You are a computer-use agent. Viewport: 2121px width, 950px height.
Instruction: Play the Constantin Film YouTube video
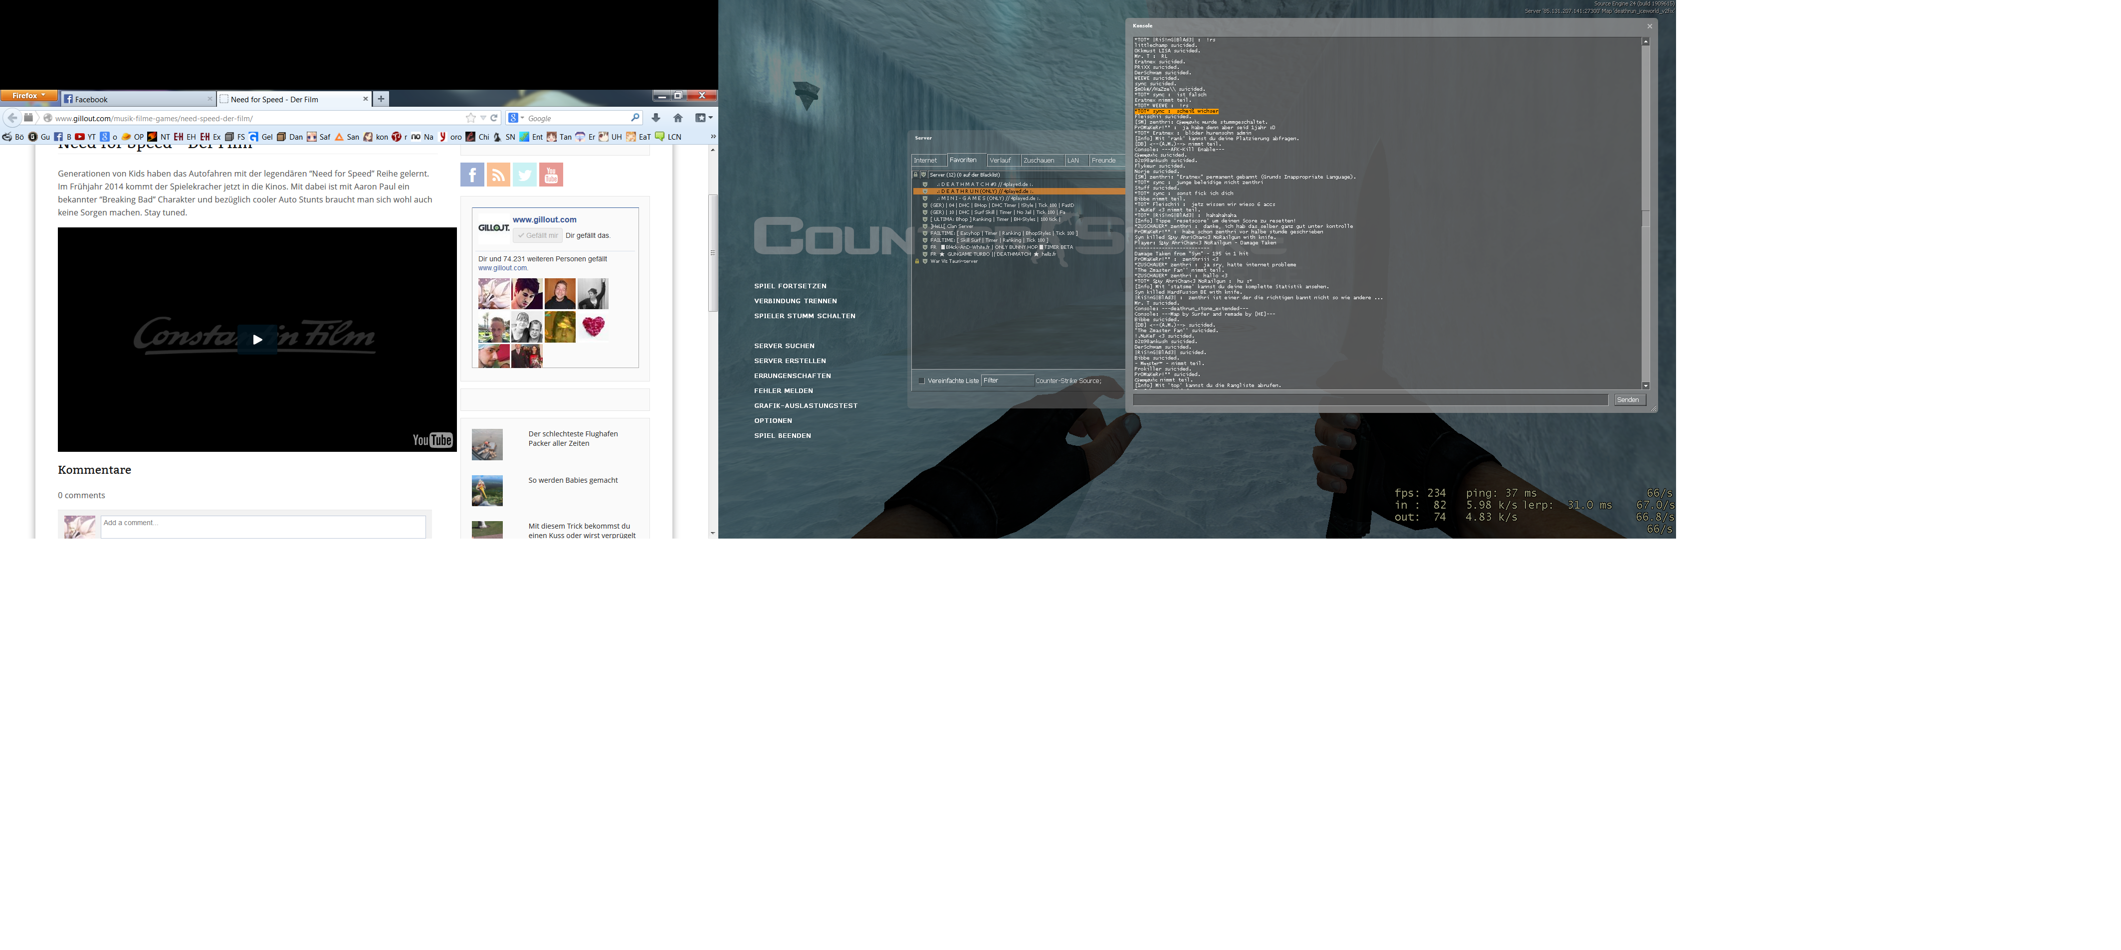257,339
